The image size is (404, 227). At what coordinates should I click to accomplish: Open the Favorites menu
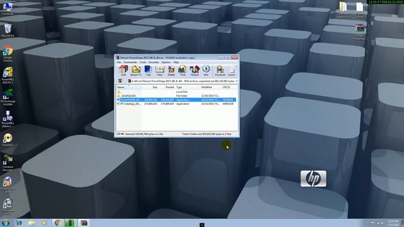(153, 62)
